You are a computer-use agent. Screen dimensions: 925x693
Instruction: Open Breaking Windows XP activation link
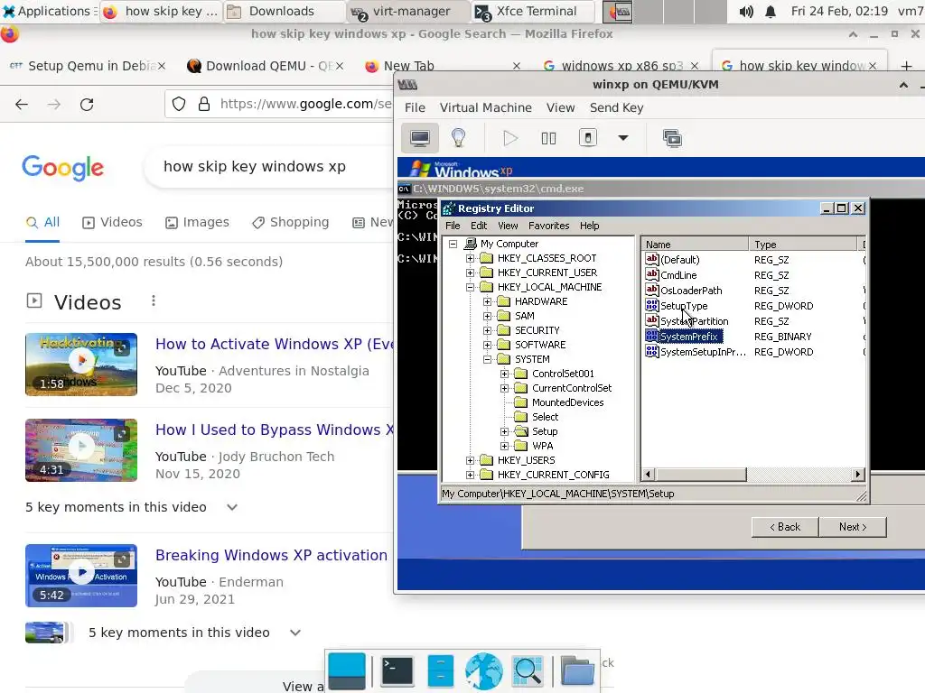271,555
